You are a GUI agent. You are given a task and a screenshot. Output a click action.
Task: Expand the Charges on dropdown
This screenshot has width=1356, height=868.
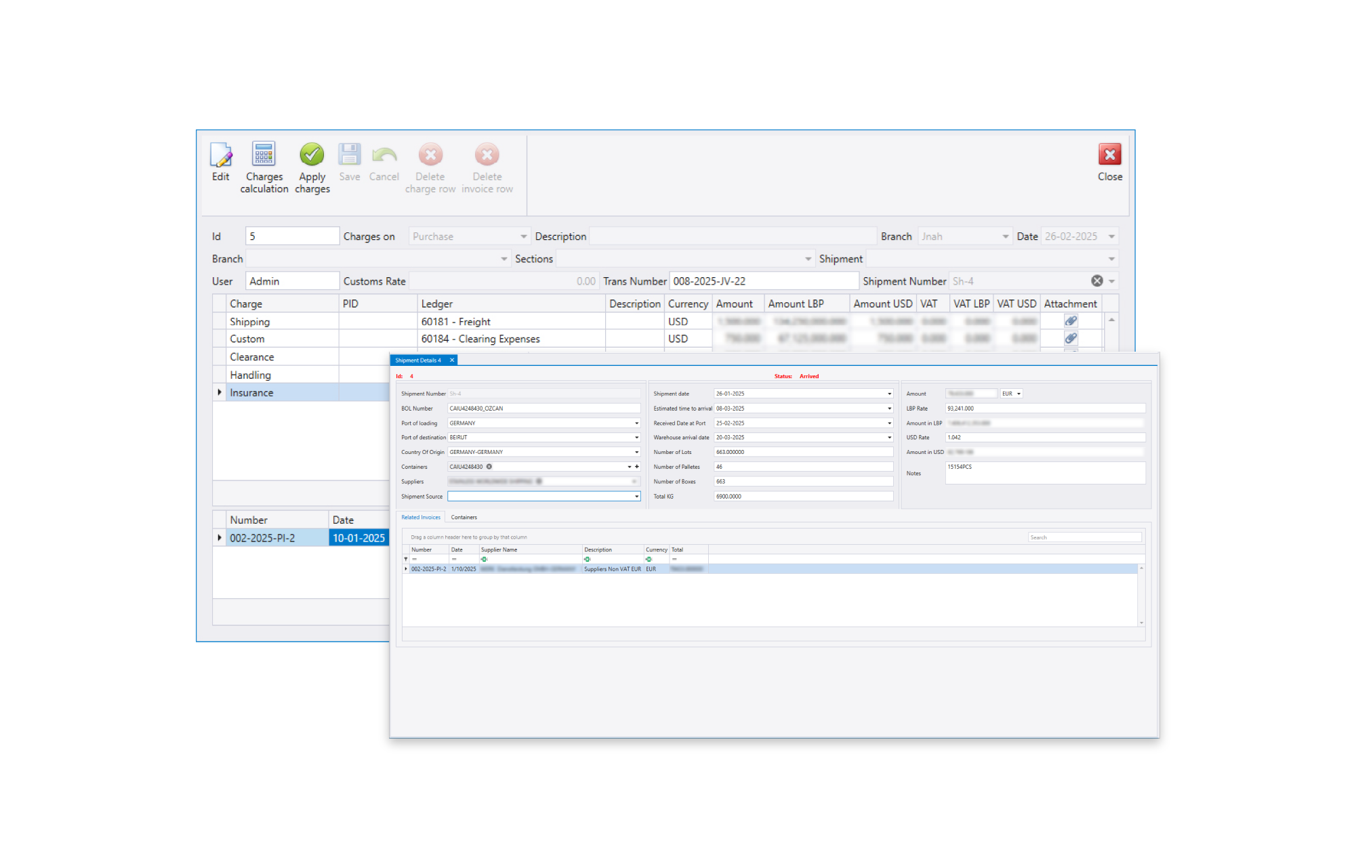click(523, 236)
